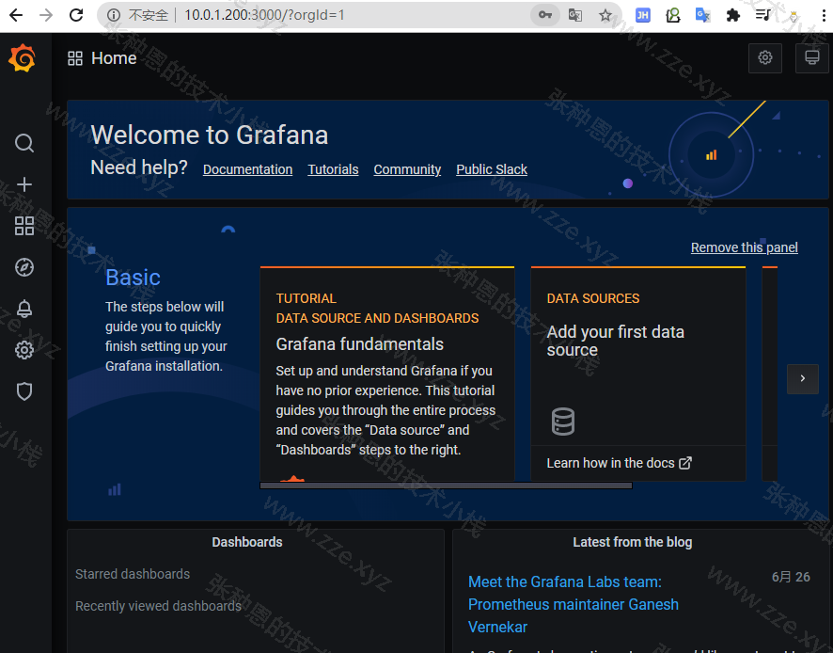Screen dimensions: 833x653
Task: Open the media control playlist icon
Action: [x=762, y=15]
